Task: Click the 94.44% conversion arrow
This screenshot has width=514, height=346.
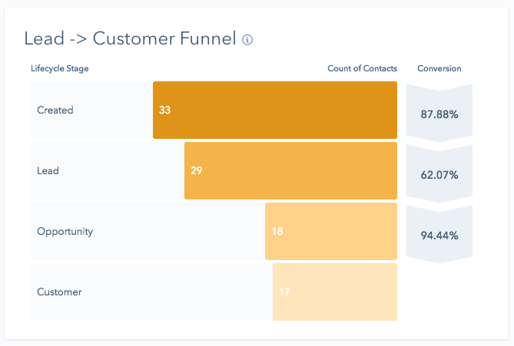Action: pos(439,235)
